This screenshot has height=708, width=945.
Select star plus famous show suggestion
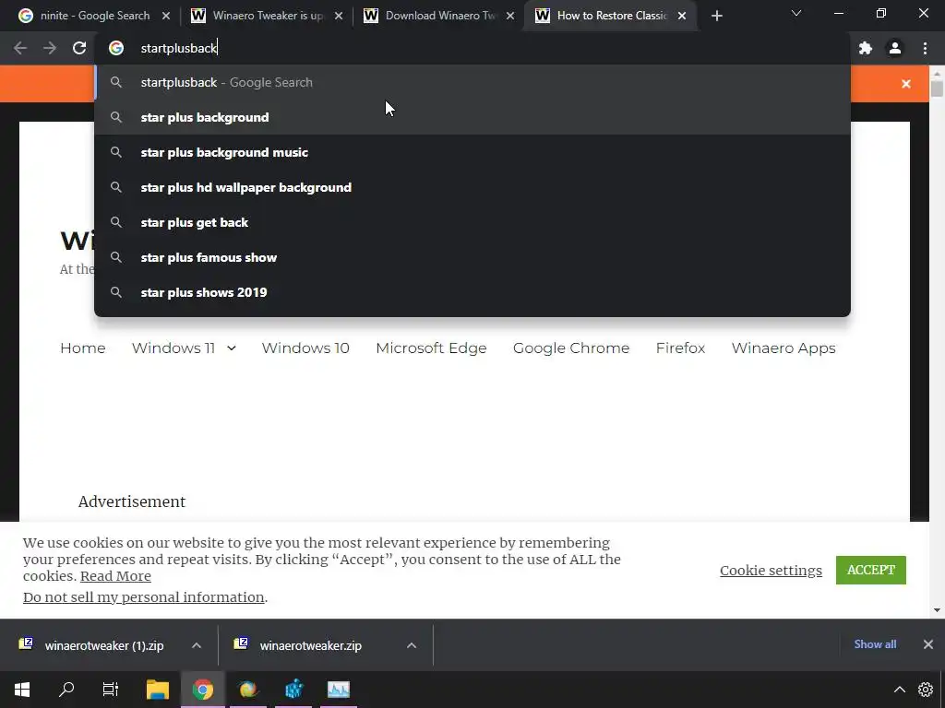[472, 257]
